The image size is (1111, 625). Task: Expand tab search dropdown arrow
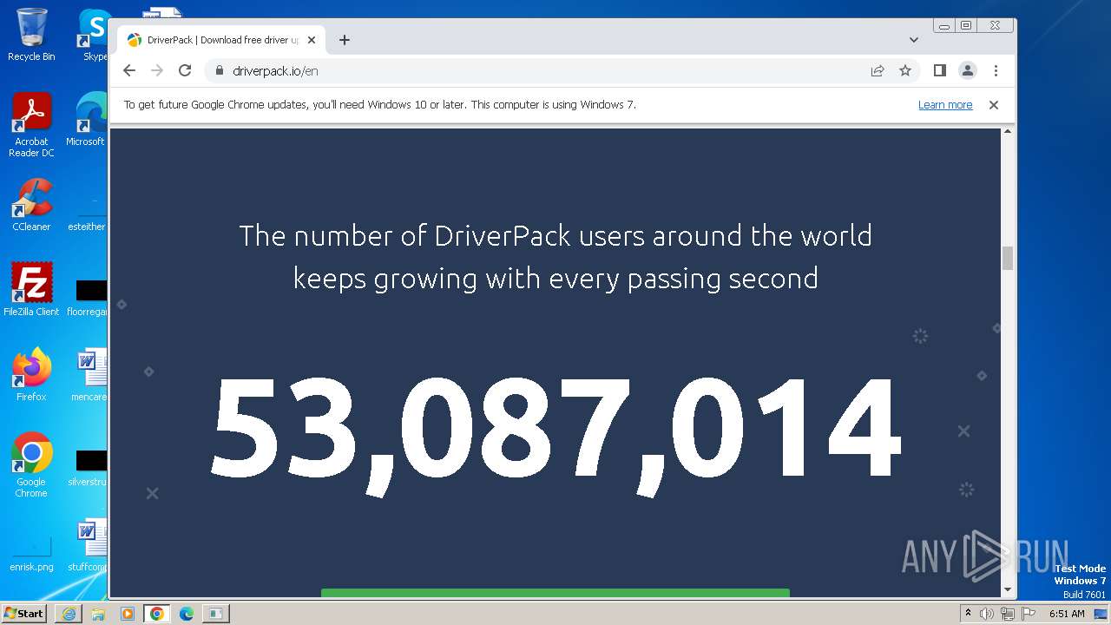[913, 40]
